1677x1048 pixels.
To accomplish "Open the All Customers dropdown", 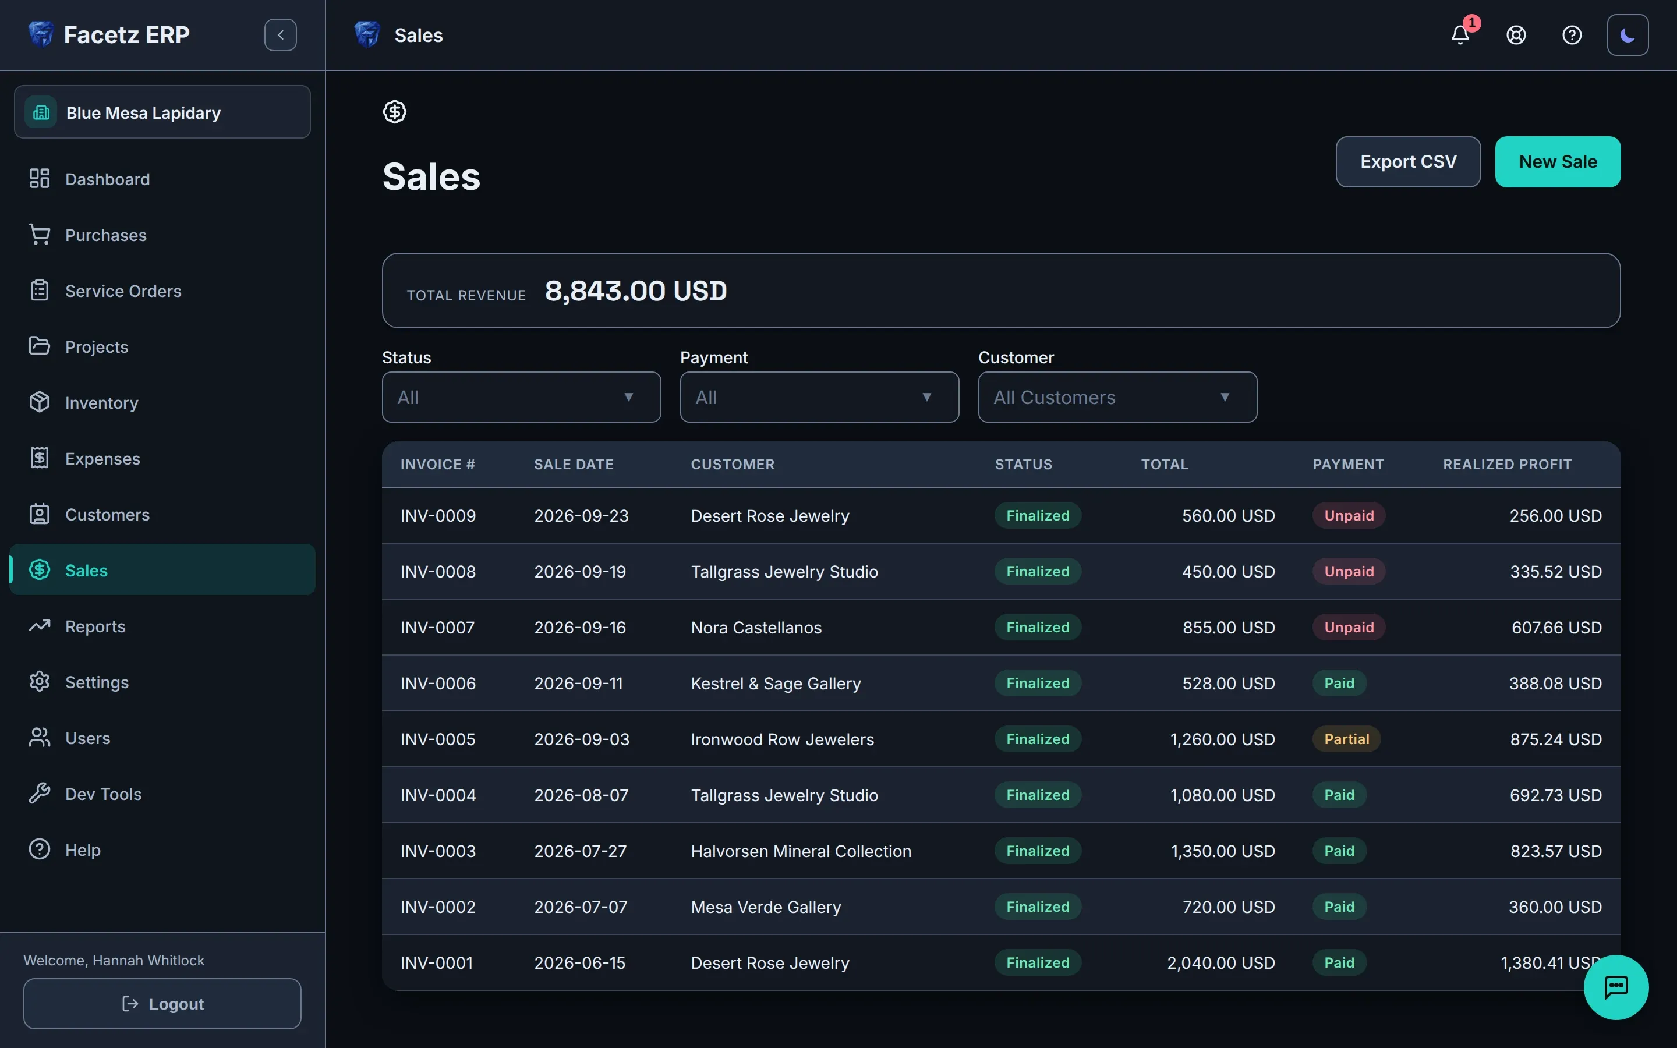I will [1117, 397].
